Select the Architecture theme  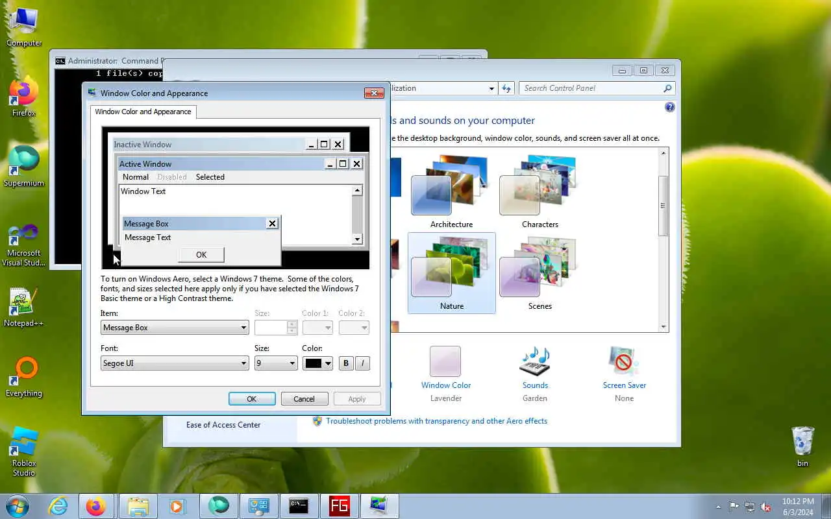[451, 192]
